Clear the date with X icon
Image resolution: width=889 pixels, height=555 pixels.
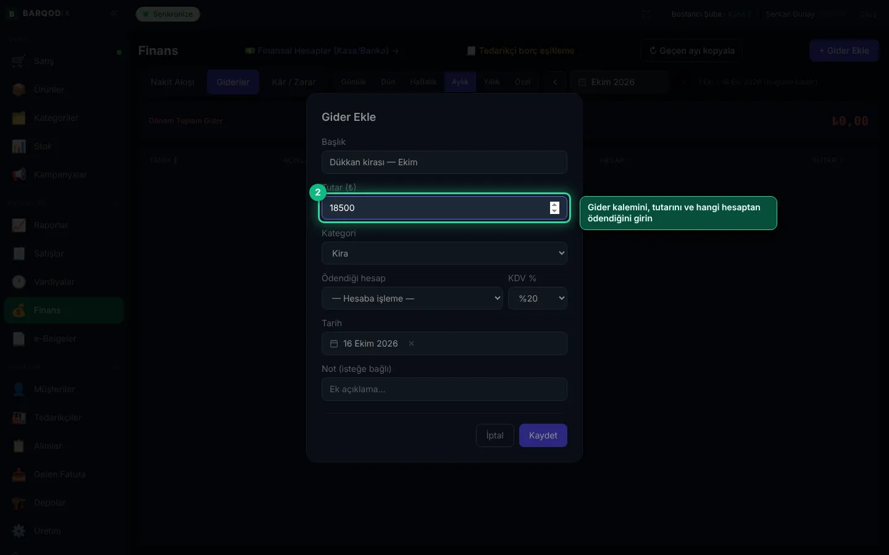pyautogui.click(x=411, y=343)
